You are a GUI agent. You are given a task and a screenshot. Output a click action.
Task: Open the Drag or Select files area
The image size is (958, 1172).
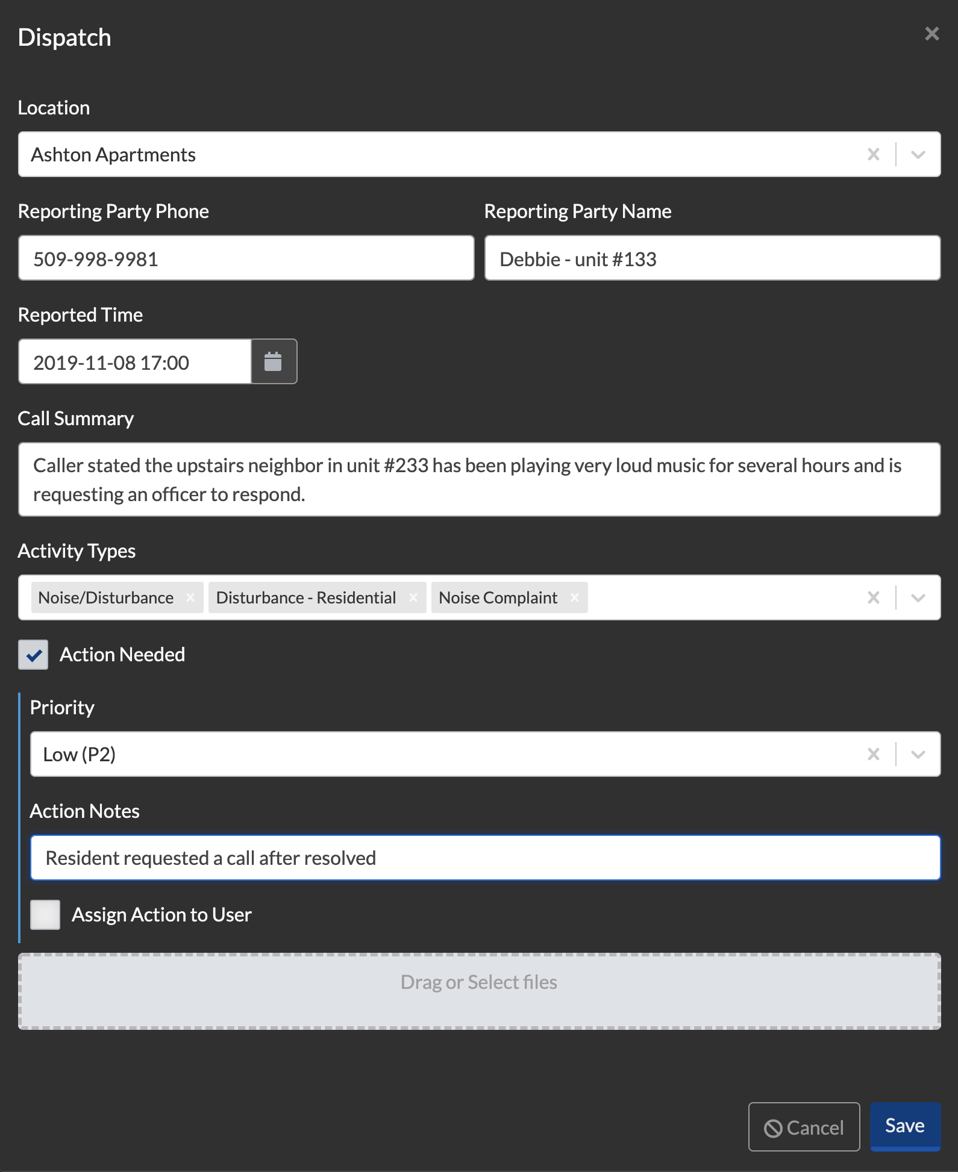pos(479,982)
